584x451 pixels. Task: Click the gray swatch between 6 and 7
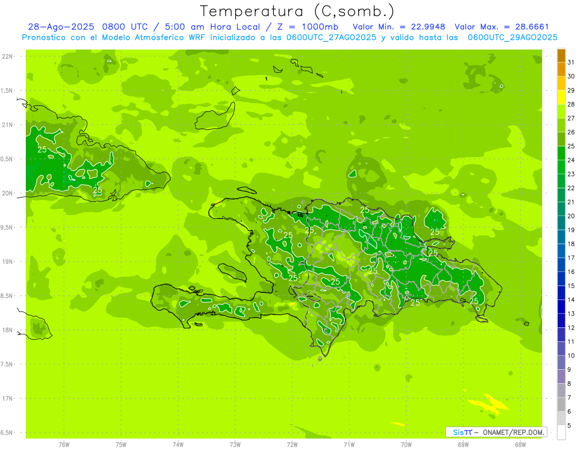click(x=561, y=405)
